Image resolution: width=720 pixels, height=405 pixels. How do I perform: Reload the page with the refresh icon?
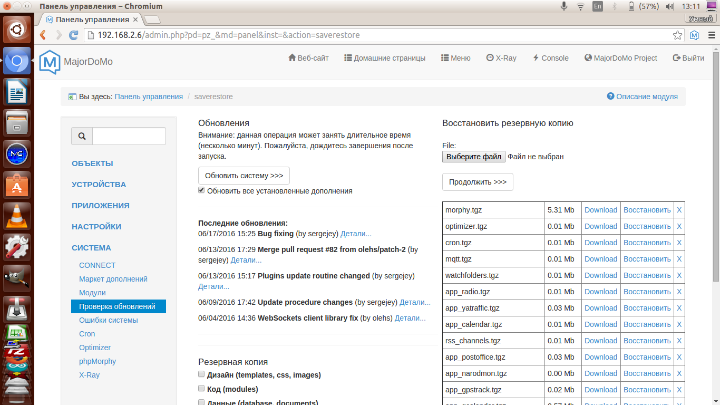click(x=74, y=35)
